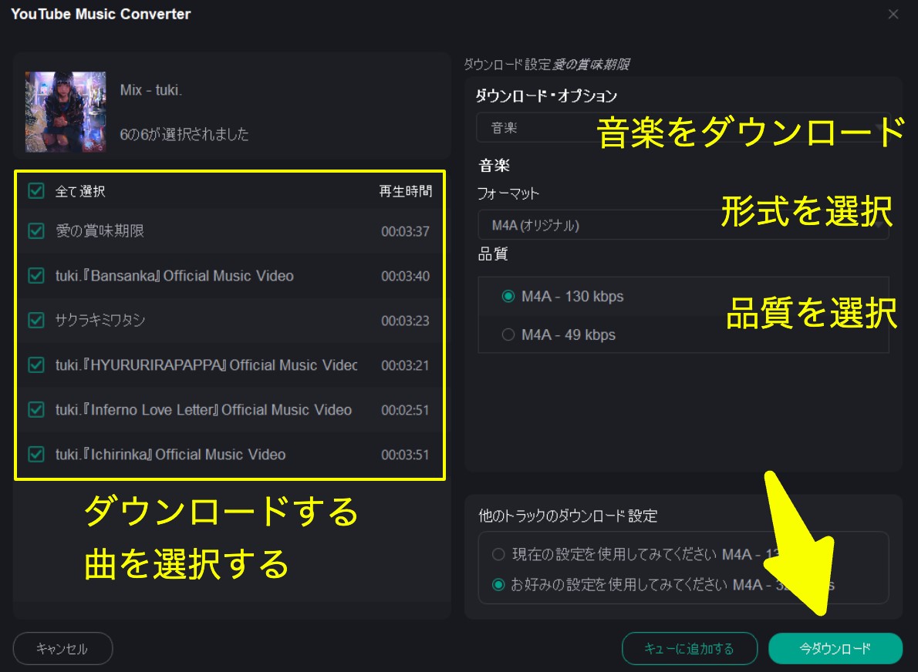Click the 00:03:40 duration value

pyautogui.click(x=405, y=276)
